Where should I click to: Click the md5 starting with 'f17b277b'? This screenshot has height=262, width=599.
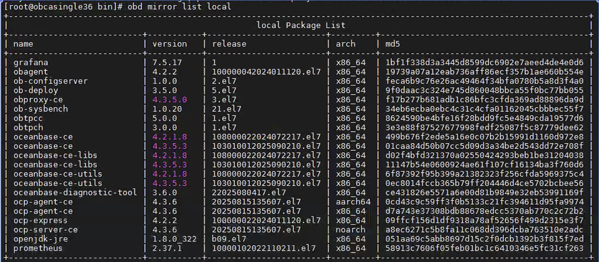click(484, 99)
